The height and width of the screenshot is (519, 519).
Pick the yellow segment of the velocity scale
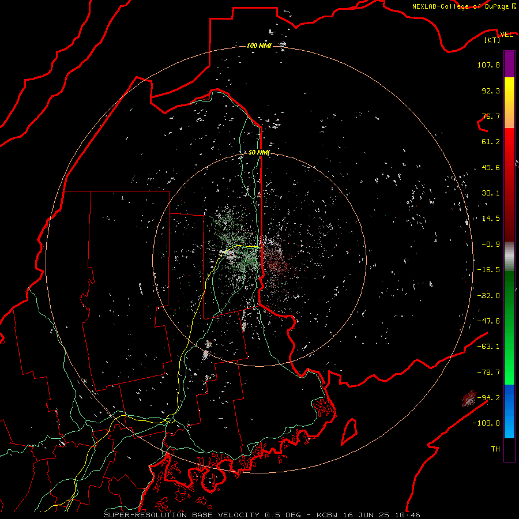pyautogui.click(x=509, y=89)
